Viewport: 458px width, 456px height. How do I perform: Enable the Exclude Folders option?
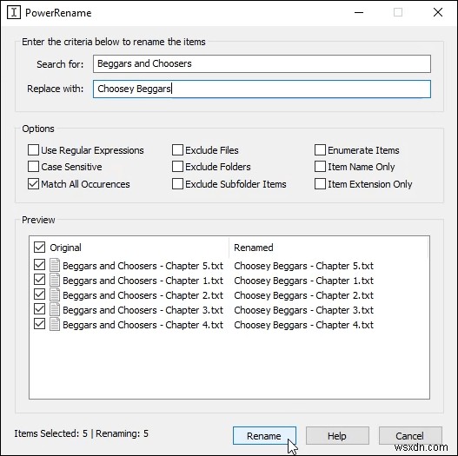pyautogui.click(x=177, y=167)
